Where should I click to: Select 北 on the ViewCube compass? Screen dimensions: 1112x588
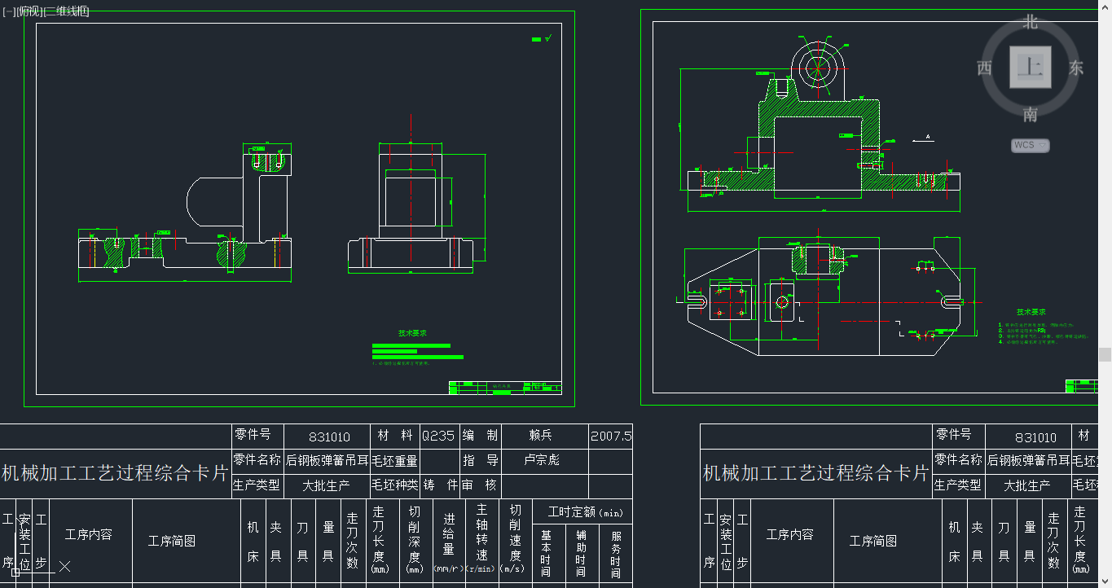pos(1029,22)
